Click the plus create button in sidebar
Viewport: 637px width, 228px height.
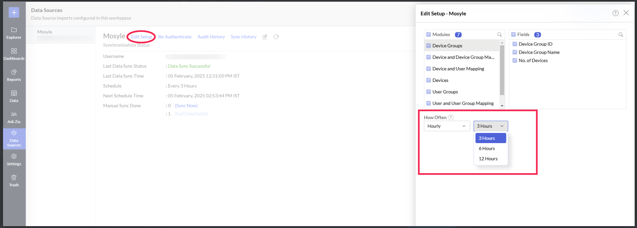click(x=14, y=12)
